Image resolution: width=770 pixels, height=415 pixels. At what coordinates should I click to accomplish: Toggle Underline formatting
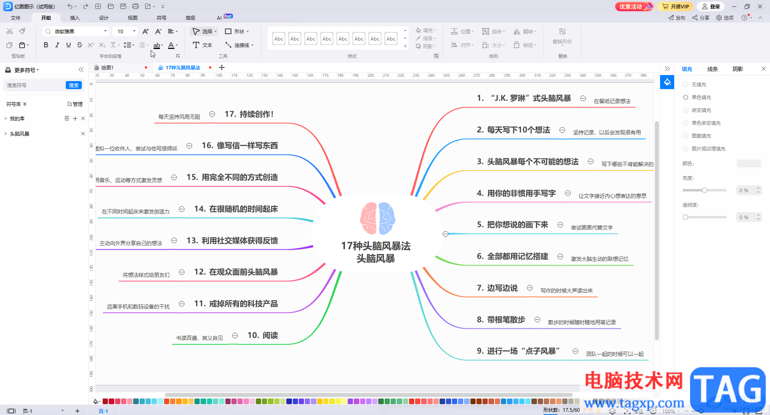click(x=69, y=45)
